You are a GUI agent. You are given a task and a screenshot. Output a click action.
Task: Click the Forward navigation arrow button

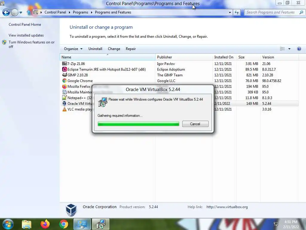15,13
